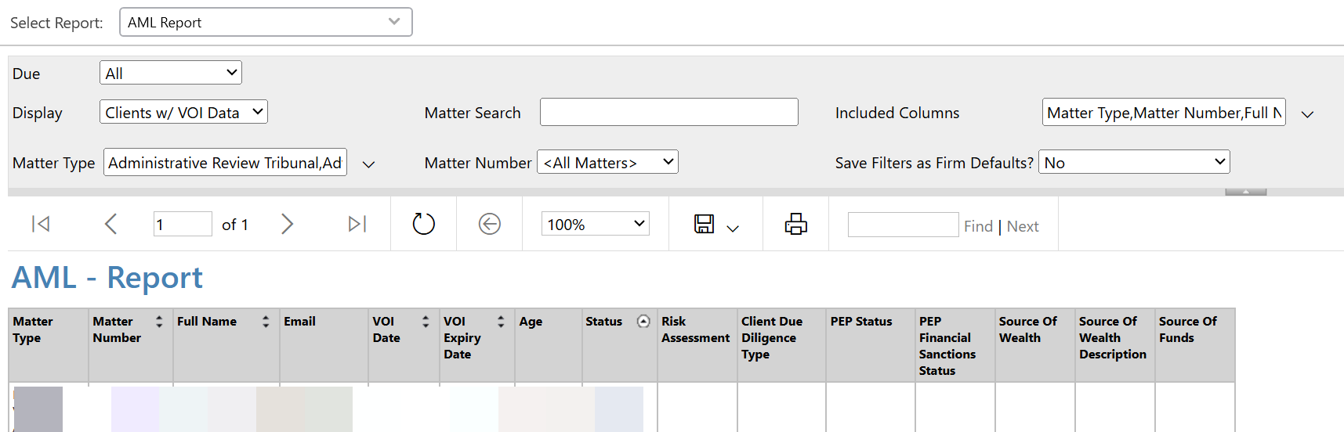The width and height of the screenshot is (1344, 432).
Task: Expand the Included Columns list
Action: coord(1307,114)
